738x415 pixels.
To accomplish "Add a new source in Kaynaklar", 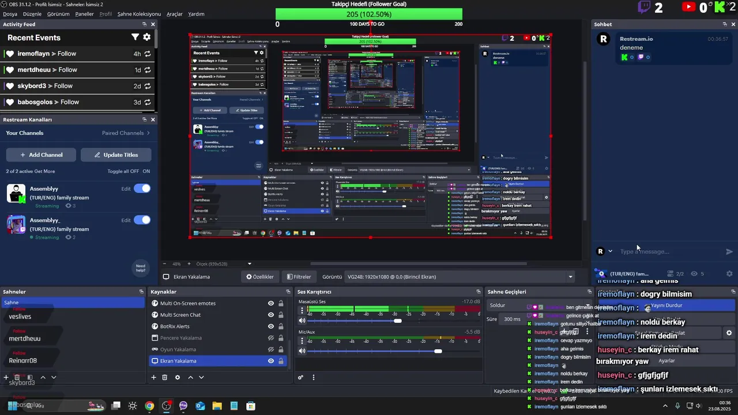I will pos(154,378).
